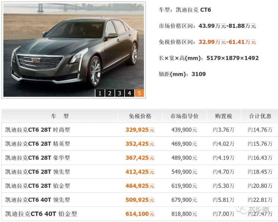Click total discount 约20.80万

pyautogui.click(x=260, y=186)
